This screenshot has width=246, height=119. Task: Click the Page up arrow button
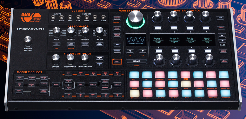[222, 36]
